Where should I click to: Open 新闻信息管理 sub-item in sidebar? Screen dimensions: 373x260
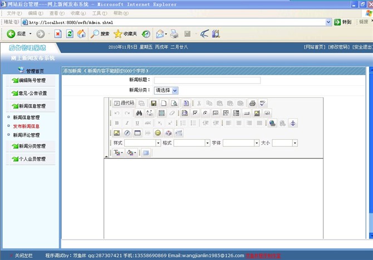tap(26, 117)
